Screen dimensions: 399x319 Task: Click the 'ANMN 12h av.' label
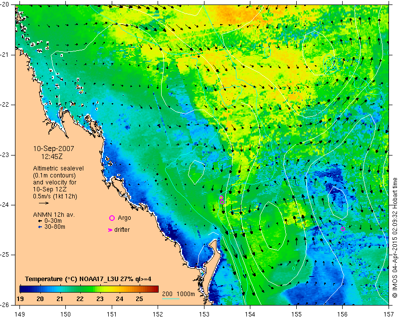(x=54, y=215)
